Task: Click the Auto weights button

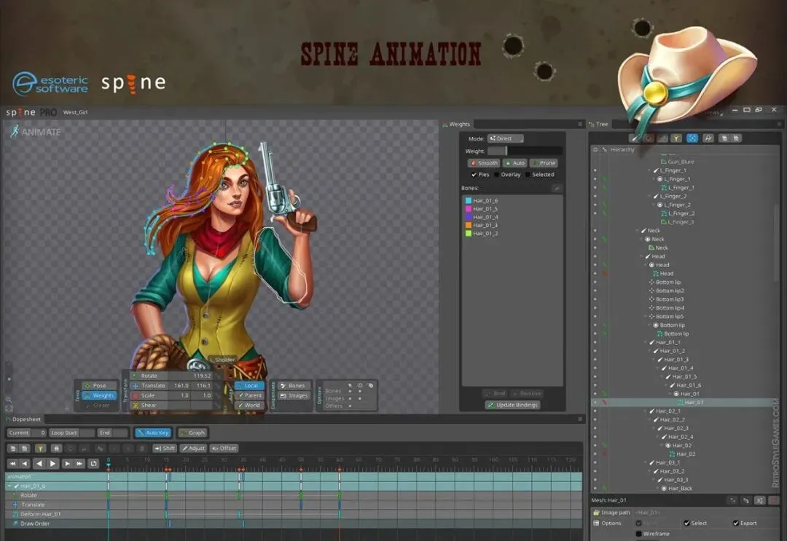Action: (515, 163)
